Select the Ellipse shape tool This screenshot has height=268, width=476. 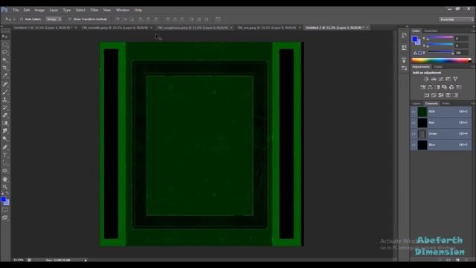pyautogui.click(x=5, y=171)
